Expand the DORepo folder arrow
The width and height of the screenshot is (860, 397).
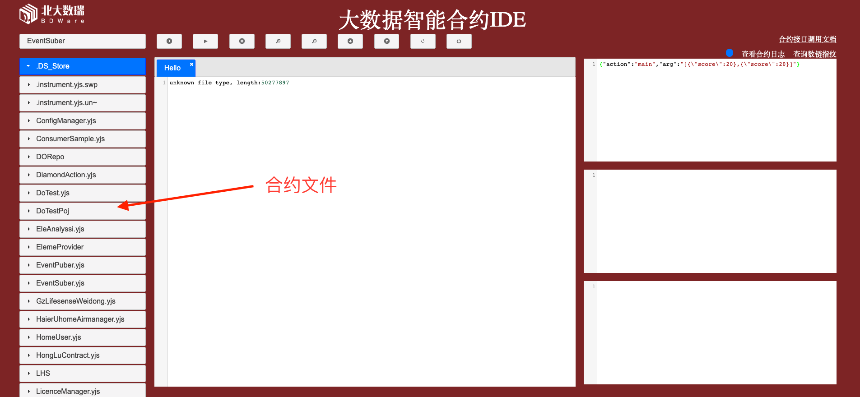[x=28, y=157]
